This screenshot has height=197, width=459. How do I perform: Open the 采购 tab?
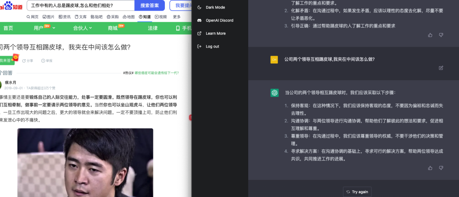point(113,17)
